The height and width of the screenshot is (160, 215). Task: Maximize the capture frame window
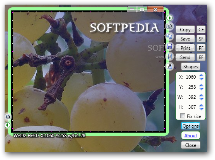coord(142,9)
